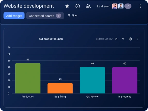
Task: Click the Q3 product launch title
Action: 51,39
